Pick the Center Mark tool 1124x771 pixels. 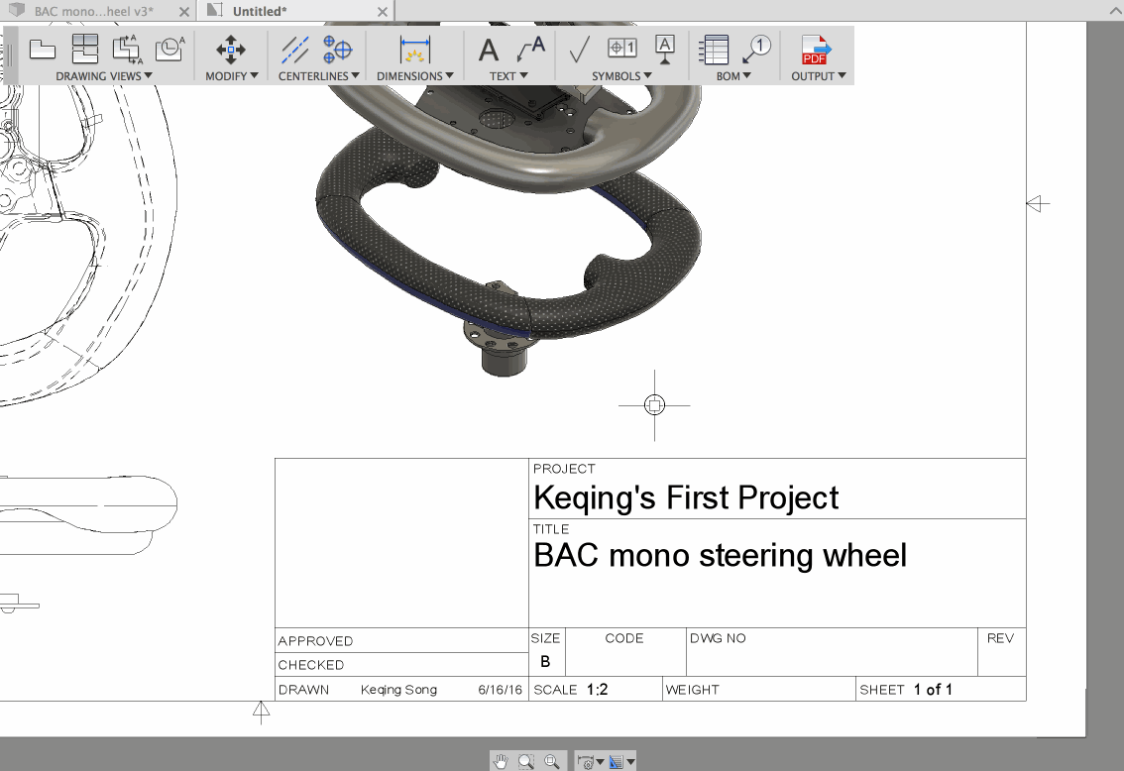click(x=338, y=49)
